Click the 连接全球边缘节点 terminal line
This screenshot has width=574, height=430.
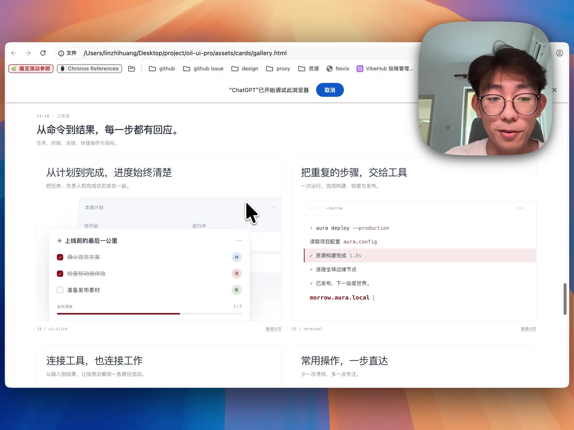[x=336, y=269]
